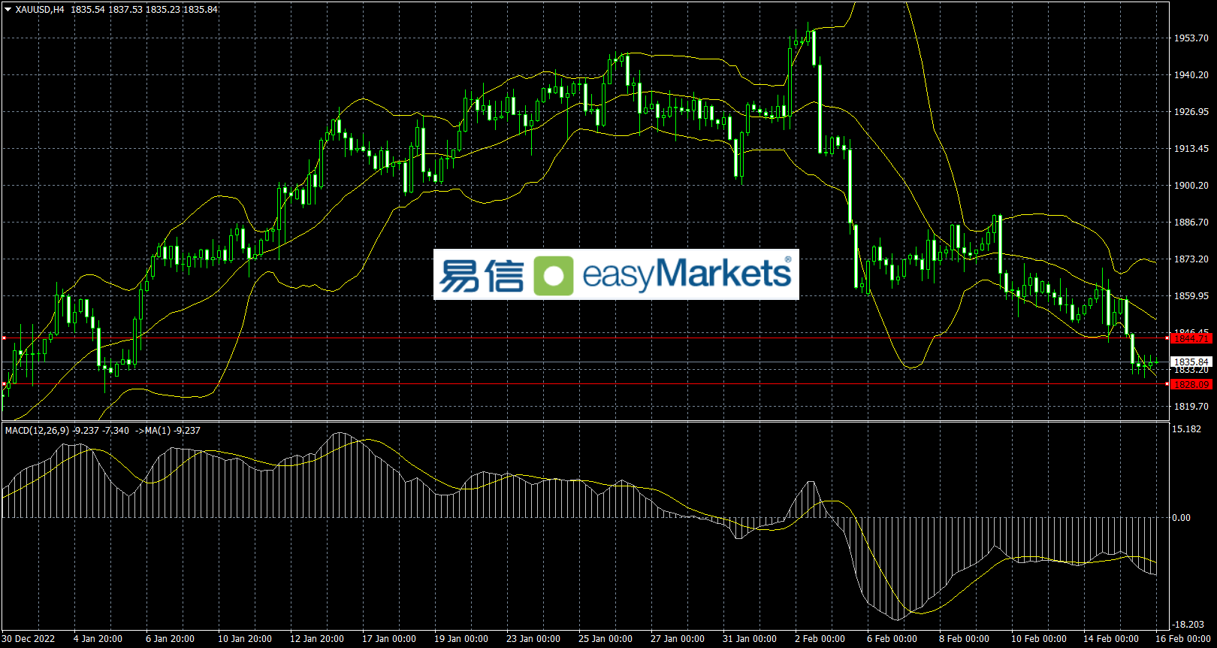Click the 1873.20 price axis value
1217x648 pixels.
(x=1191, y=259)
